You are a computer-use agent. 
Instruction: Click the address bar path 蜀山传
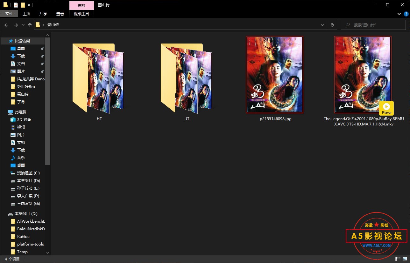click(53, 25)
